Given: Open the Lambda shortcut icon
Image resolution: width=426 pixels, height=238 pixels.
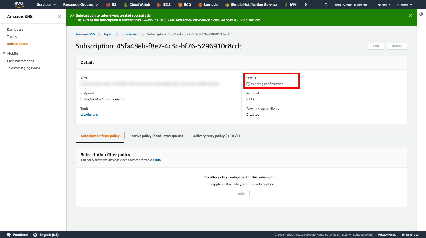Looking at the screenshot, I should click(x=200, y=5).
